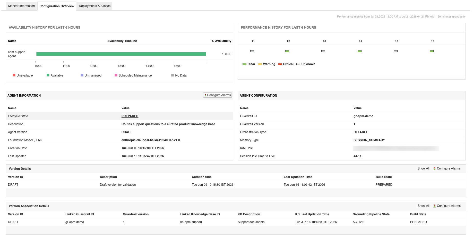Click the SESSION_SUMMARY memory type value
The height and width of the screenshot is (238, 473).
[x=369, y=140]
